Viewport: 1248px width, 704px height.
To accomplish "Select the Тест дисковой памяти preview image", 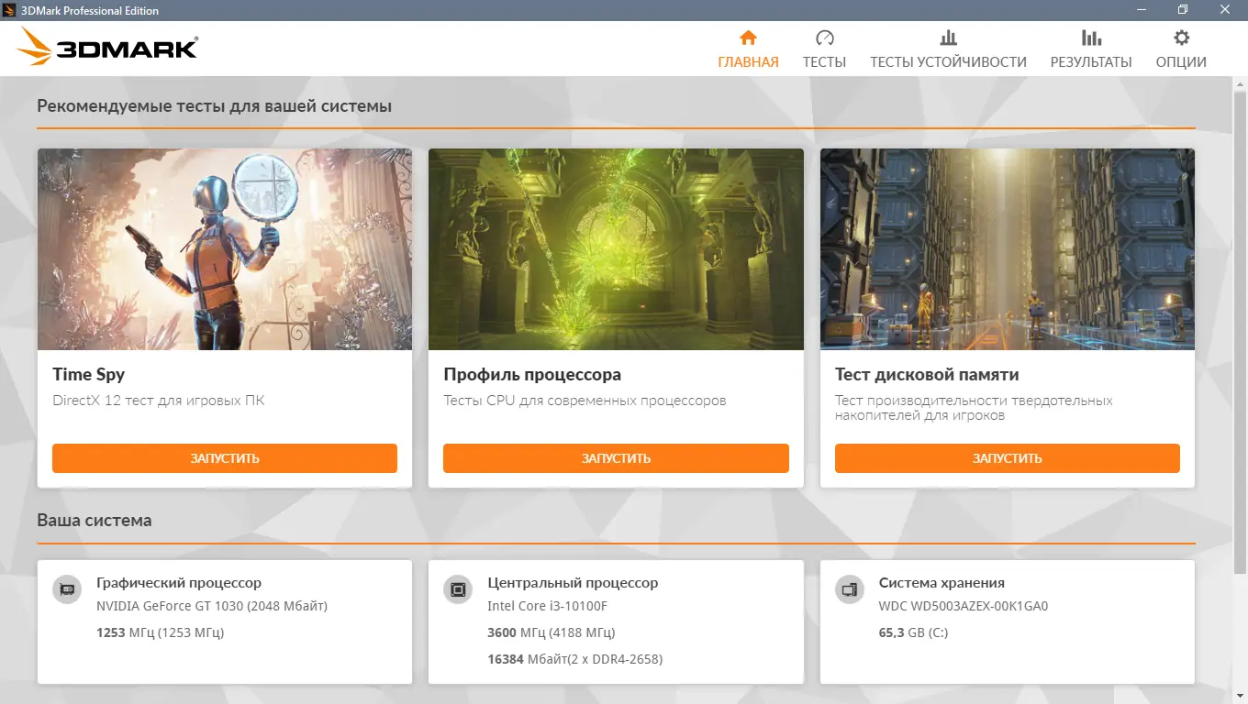I will click(x=1008, y=249).
